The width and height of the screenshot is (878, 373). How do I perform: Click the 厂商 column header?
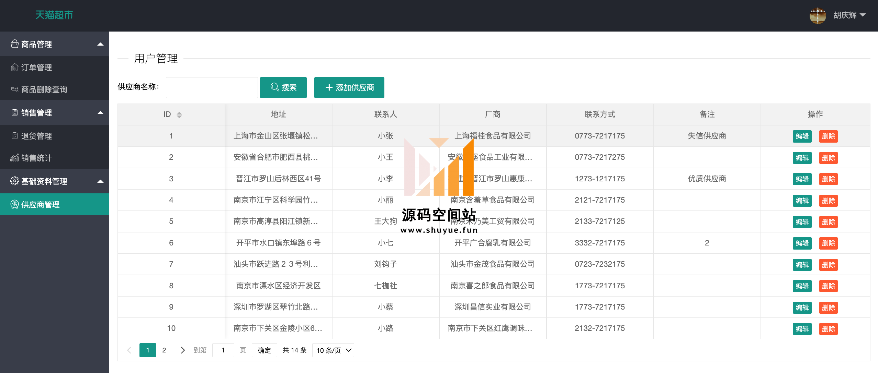click(x=493, y=114)
